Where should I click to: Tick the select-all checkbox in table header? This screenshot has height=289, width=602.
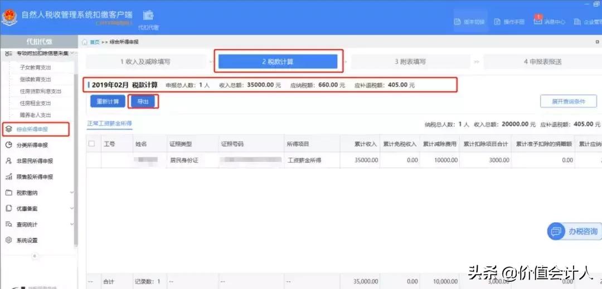click(92, 144)
